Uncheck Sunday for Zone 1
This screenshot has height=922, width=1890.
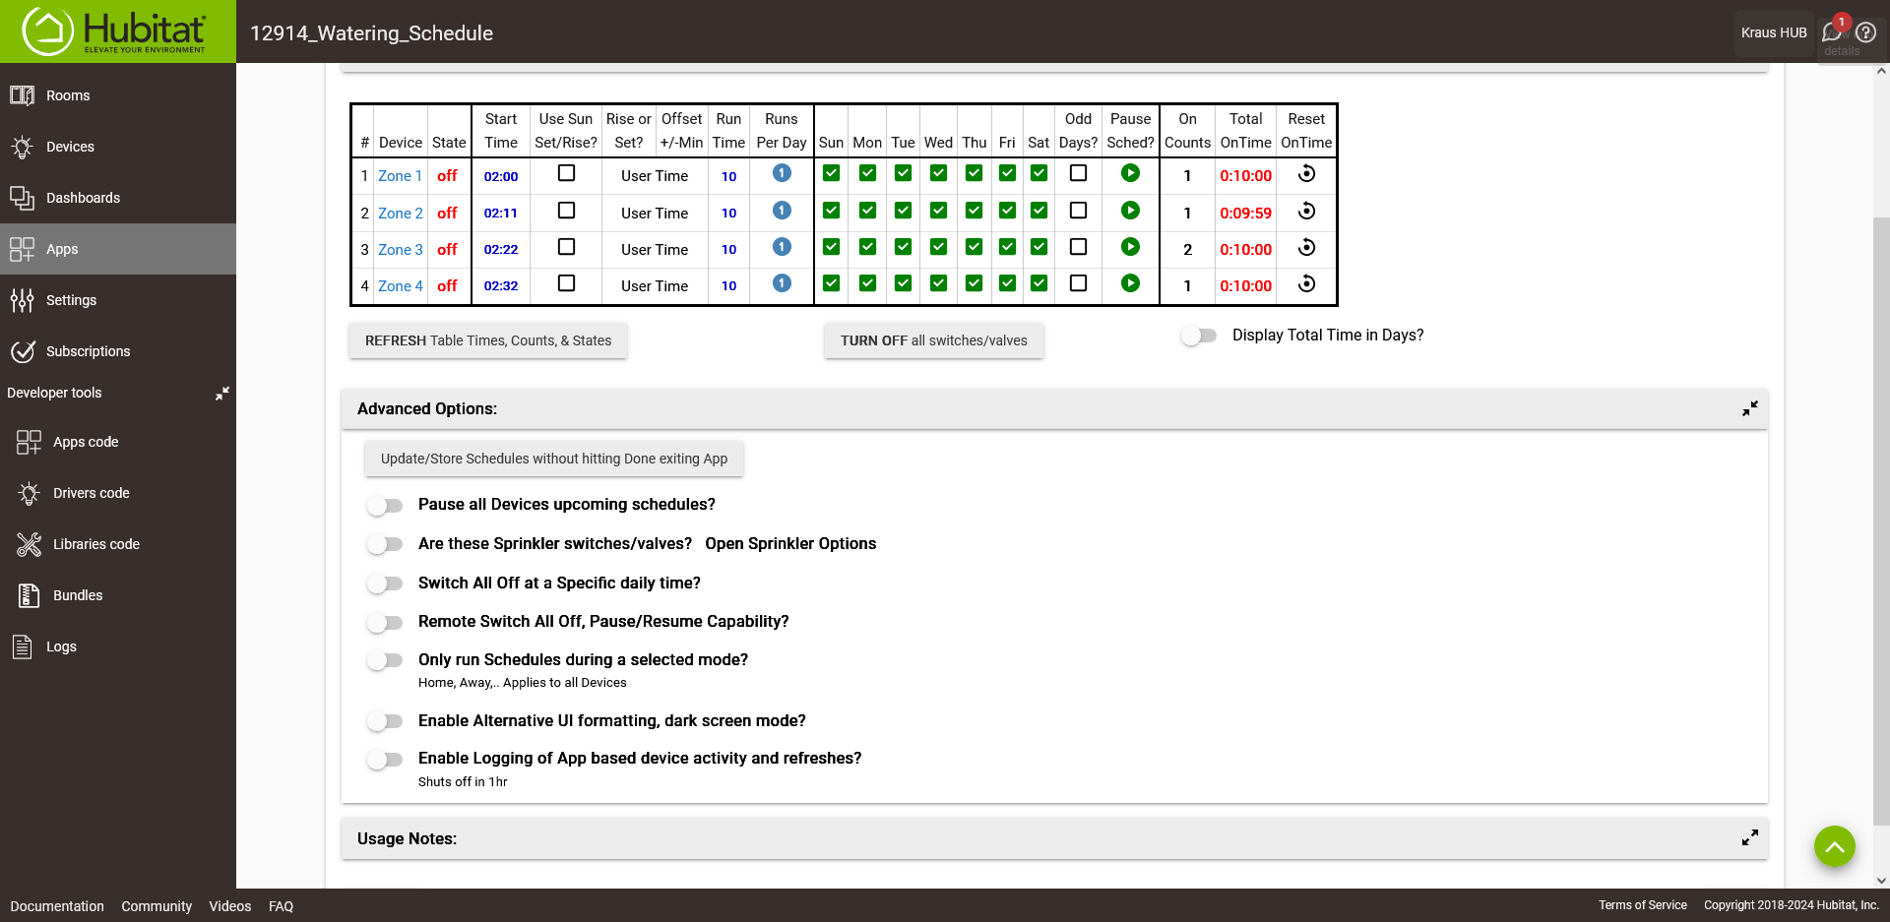831,173
